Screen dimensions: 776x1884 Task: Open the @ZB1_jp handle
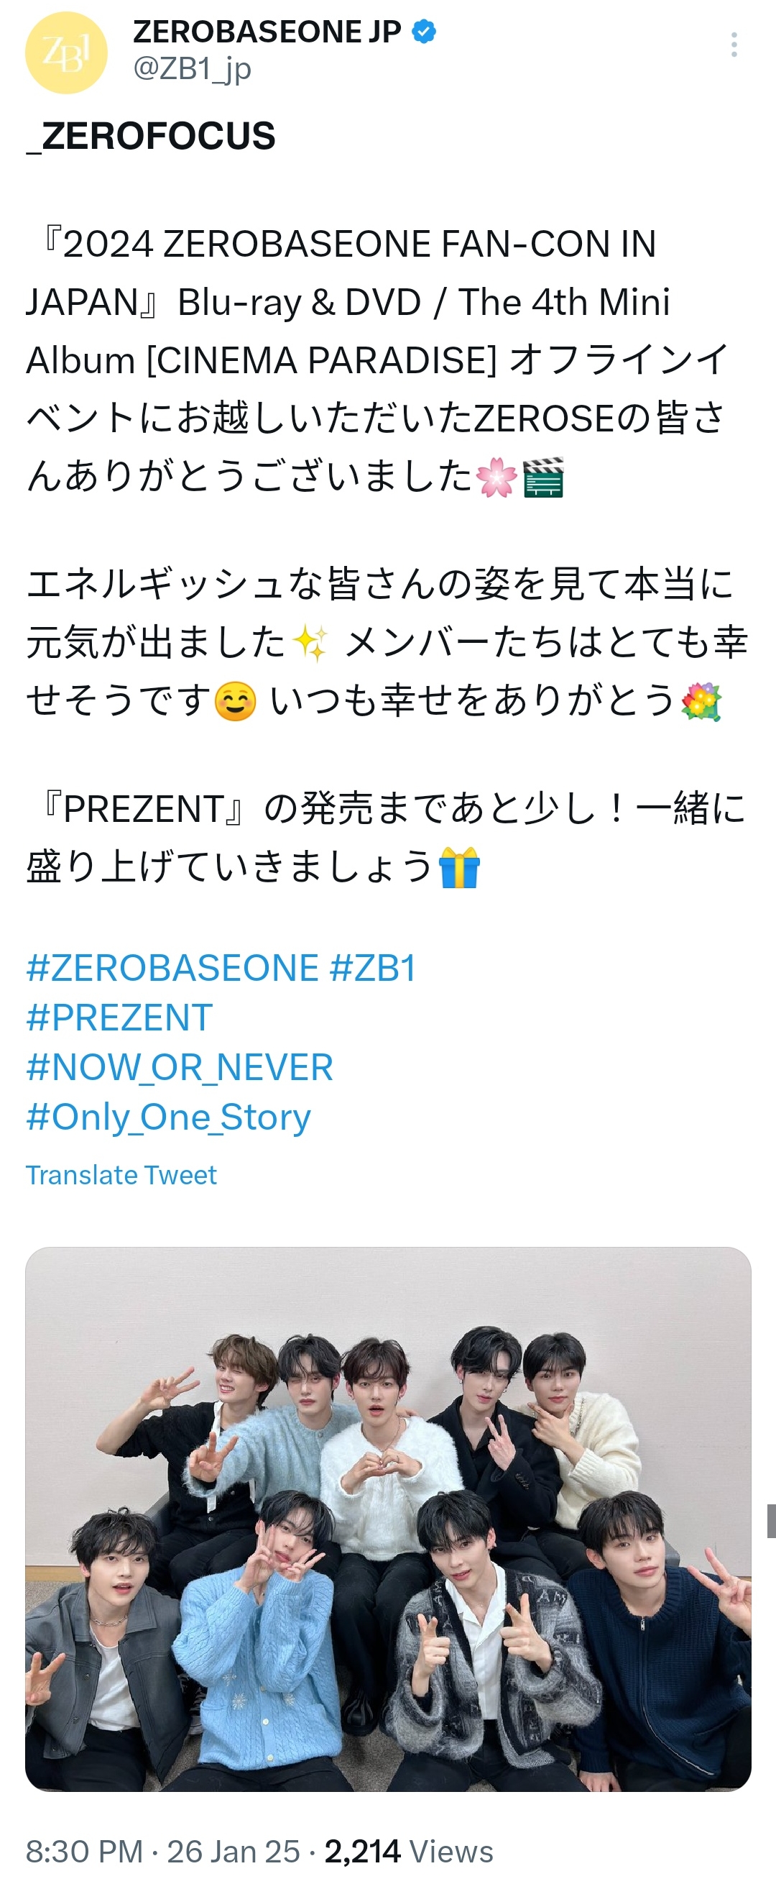pyautogui.click(x=192, y=69)
